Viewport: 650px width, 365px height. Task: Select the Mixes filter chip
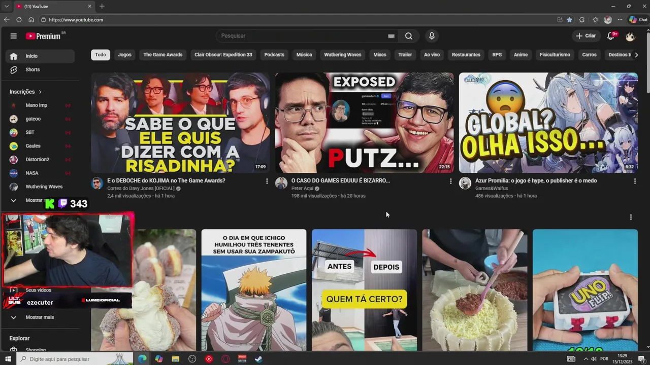(380, 55)
